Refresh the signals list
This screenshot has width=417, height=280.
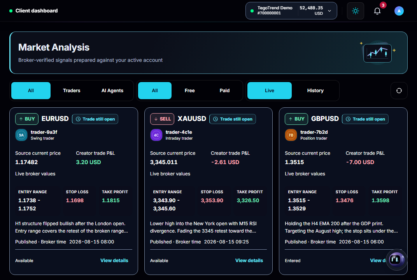point(399,91)
